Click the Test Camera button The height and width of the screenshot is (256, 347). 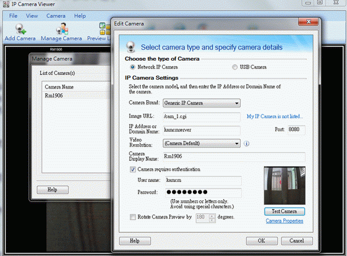click(x=285, y=211)
